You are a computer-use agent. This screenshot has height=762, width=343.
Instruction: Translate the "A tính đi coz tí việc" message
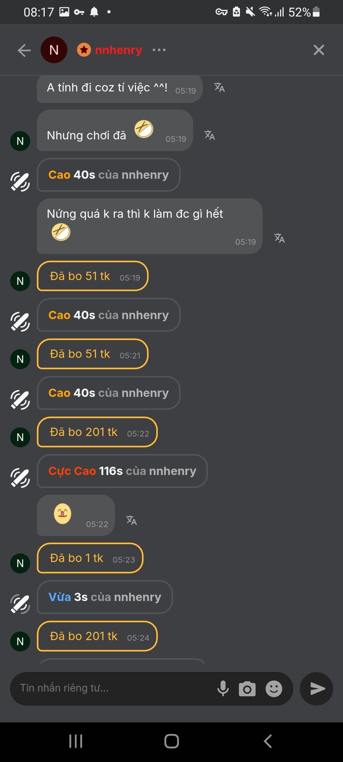pyautogui.click(x=219, y=87)
